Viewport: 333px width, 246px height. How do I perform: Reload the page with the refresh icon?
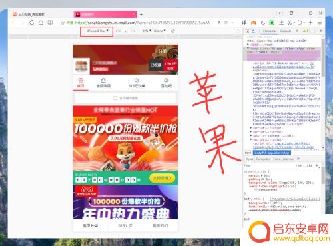pos(31,23)
